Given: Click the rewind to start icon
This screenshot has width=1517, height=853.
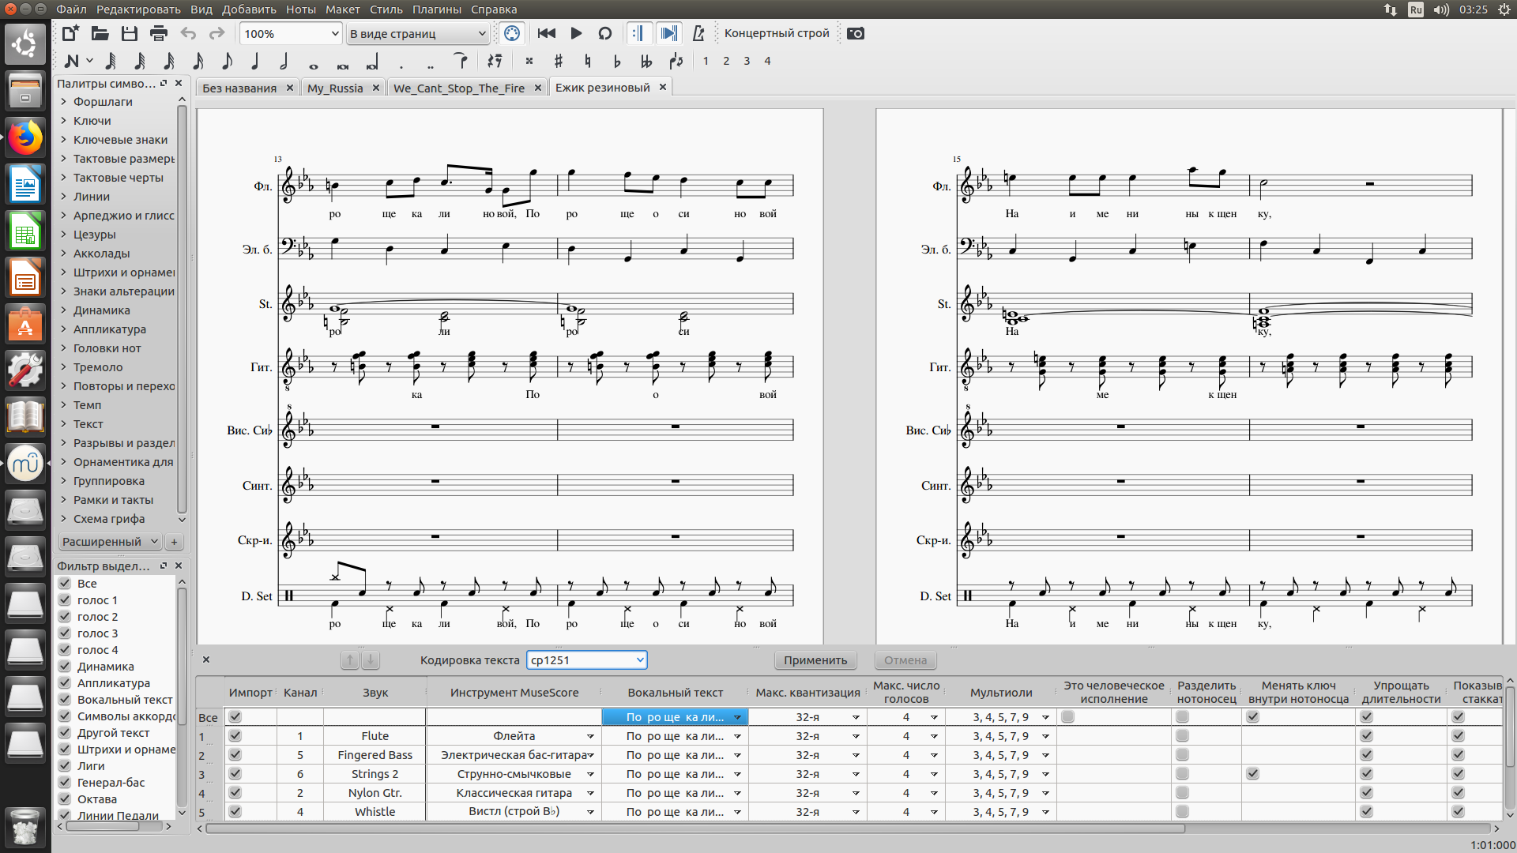Looking at the screenshot, I should pyautogui.click(x=546, y=33).
